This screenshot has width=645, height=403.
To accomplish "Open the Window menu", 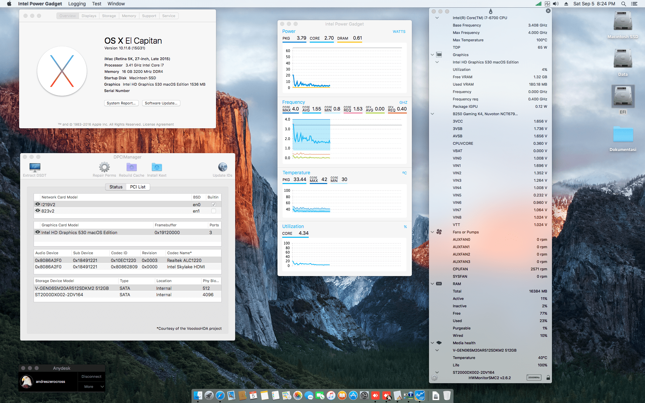I will (116, 4).
